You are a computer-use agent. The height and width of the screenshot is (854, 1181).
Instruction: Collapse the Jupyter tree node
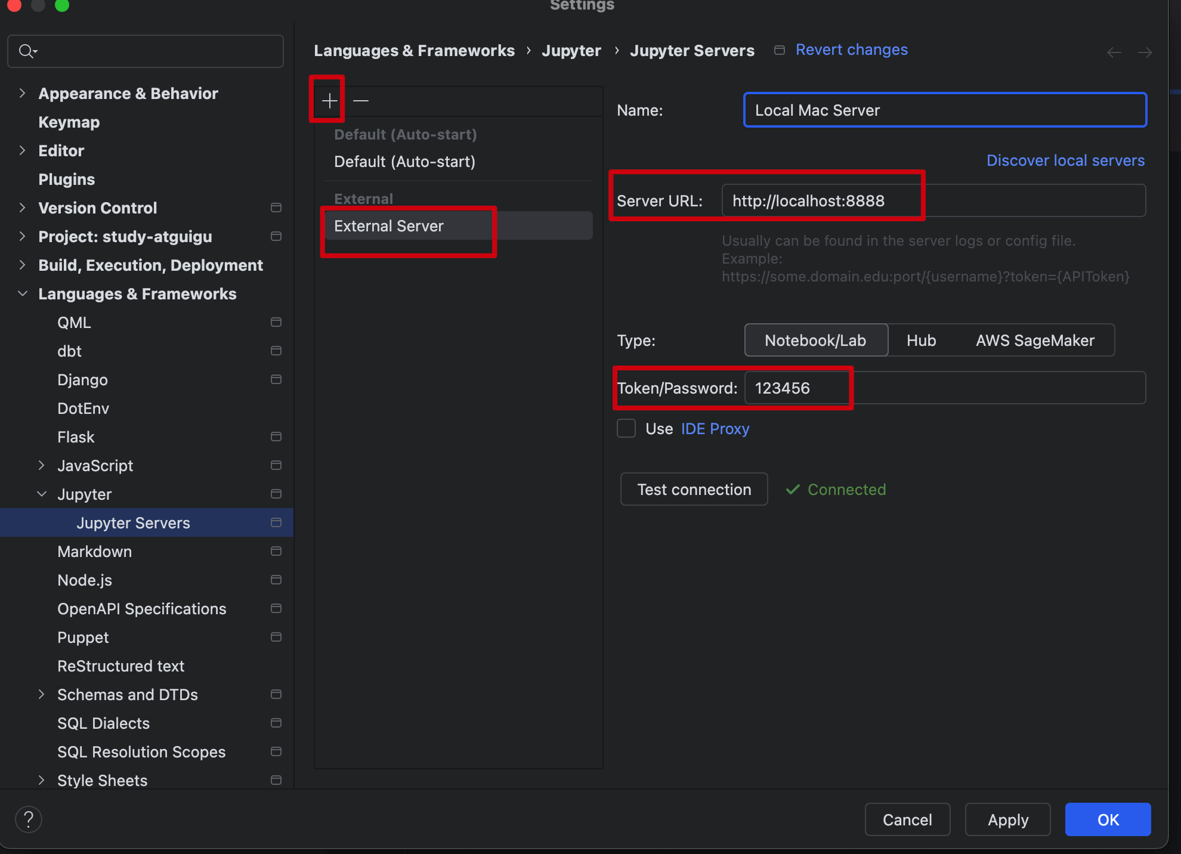click(42, 494)
